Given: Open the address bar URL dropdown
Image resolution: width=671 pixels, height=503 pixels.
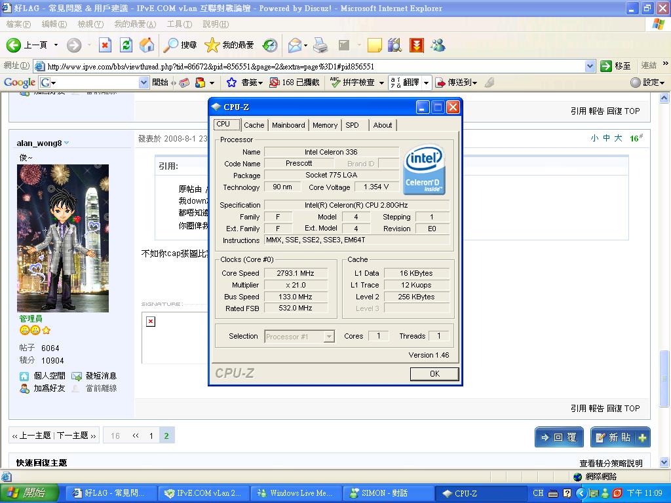Looking at the screenshot, I should (590, 66).
